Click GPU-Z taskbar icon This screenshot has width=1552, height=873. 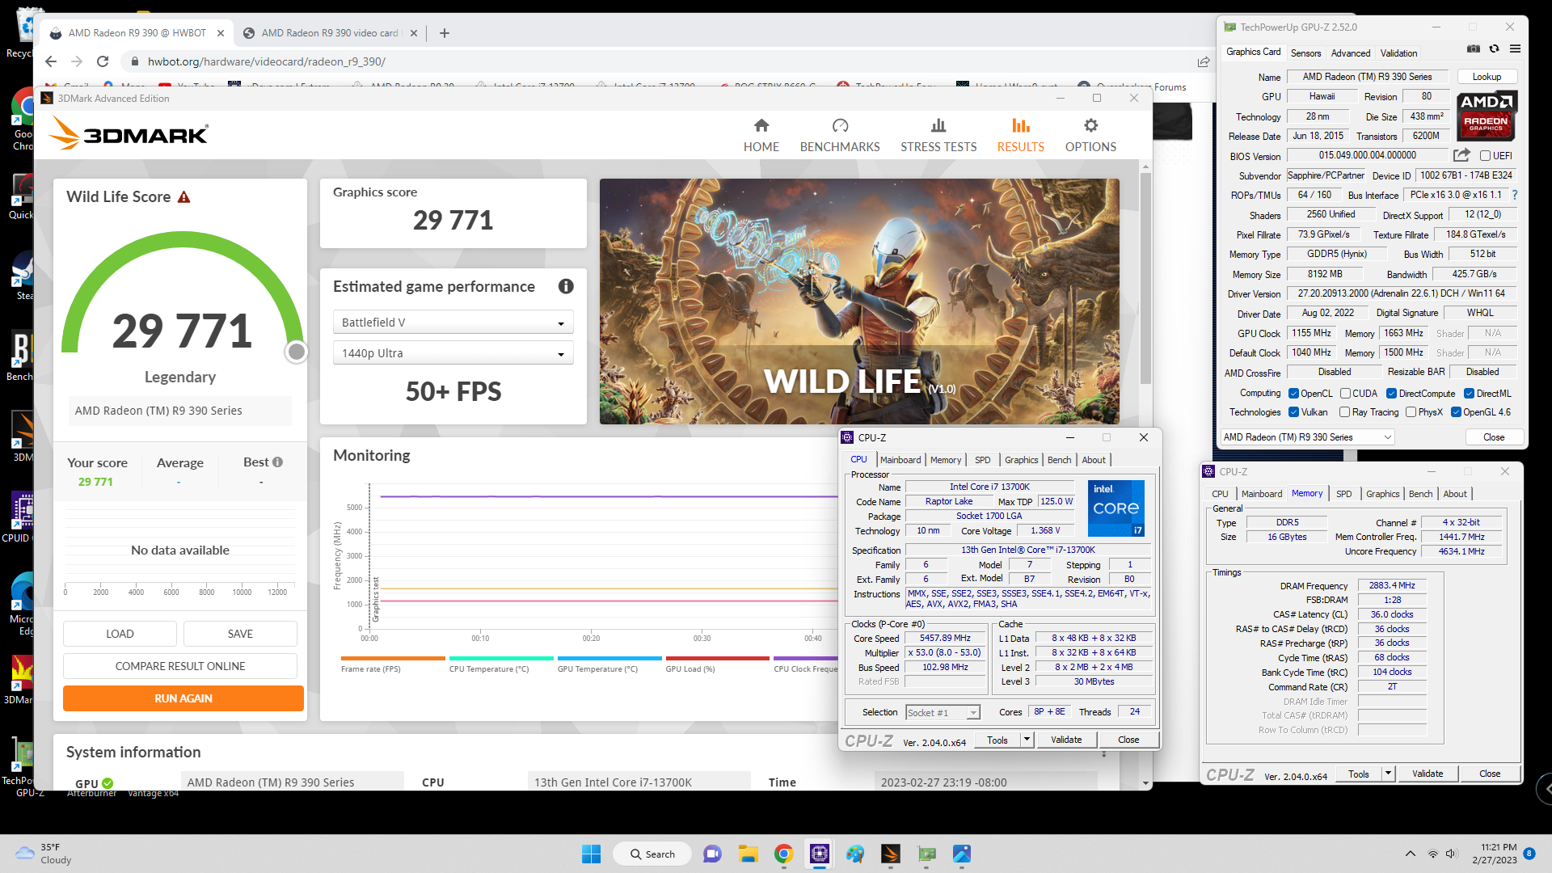pos(926,854)
